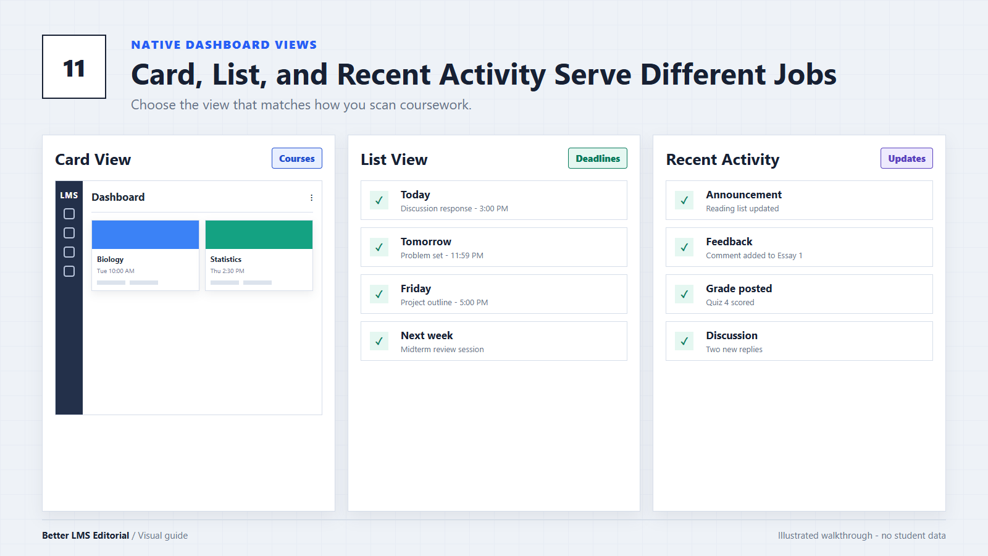The width and height of the screenshot is (988, 556).
Task: Click 'Reading list updated' text
Action: (x=742, y=209)
